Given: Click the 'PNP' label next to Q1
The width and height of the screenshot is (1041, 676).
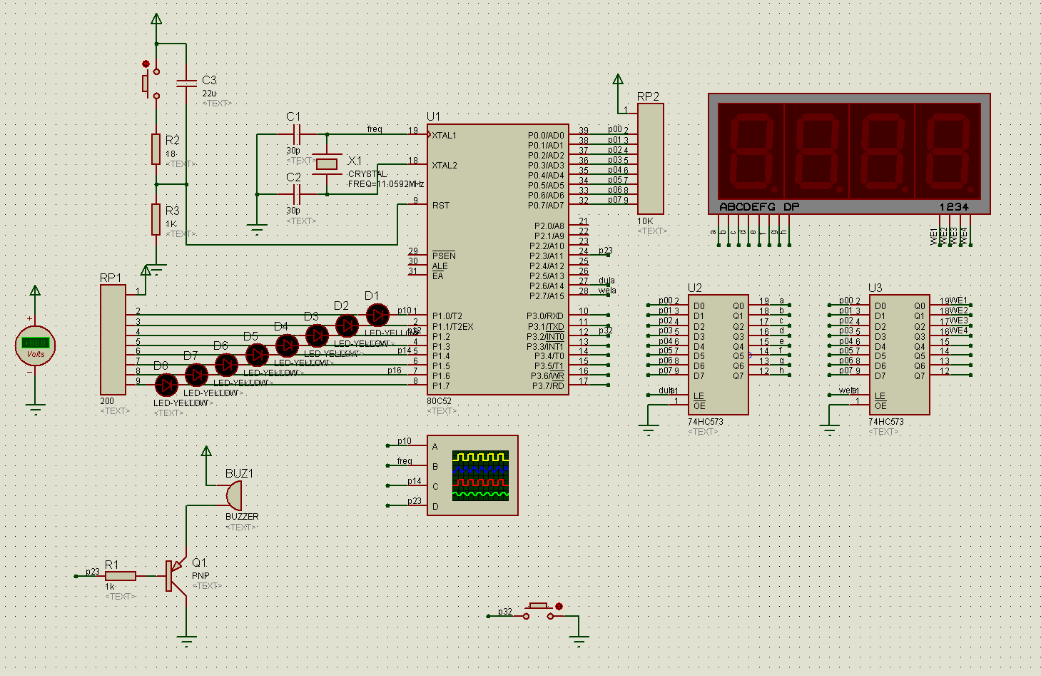Looking at the screenshot, I should click(x=200, y=575).
